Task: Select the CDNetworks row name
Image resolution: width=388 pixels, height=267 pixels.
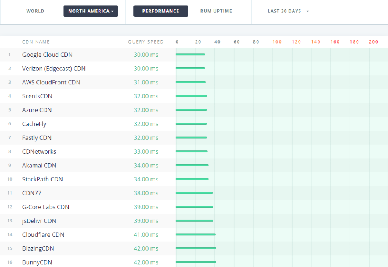Action: 39,151
